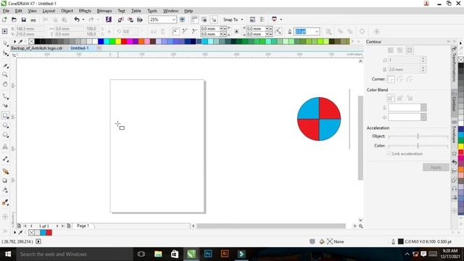Select the Zoom magnifier tool in toolbox
The height and width of the screenshot is (261, 464).
[5, 75]
